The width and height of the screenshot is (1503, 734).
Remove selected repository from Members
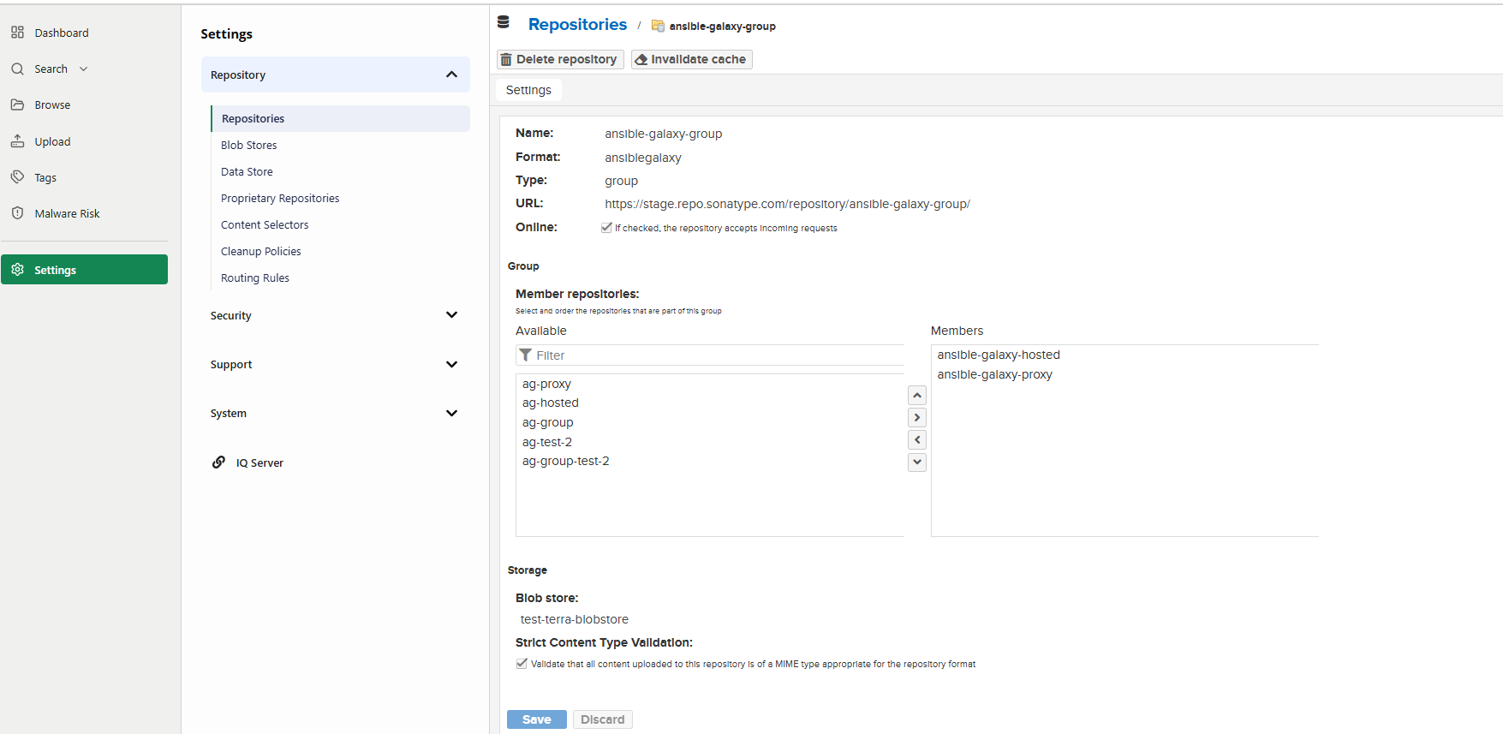917,439
